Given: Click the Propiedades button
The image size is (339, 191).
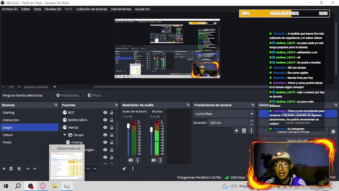Looking at the screenshot, I should [68, 95].
